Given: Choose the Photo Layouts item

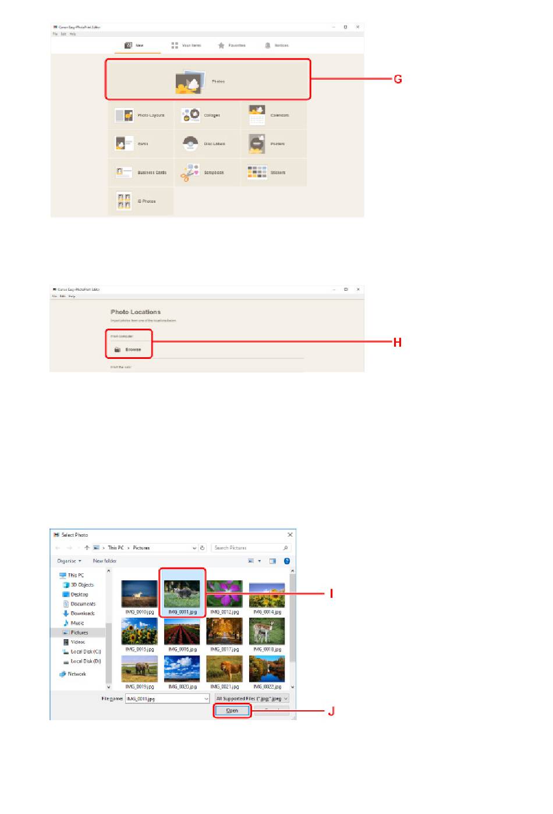Looking at the screenshot, I should pyautogui.click(x=140, y=115).
